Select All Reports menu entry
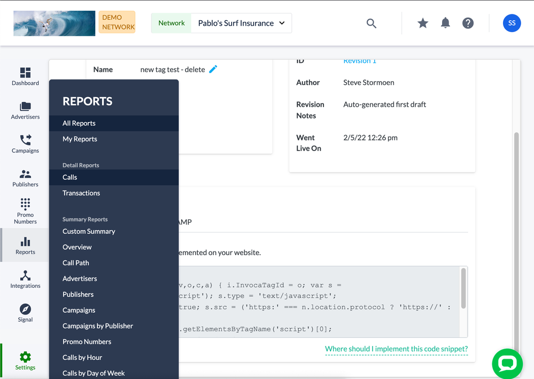The width and height of the screenshot is (534, 379). tap(114, 123)
